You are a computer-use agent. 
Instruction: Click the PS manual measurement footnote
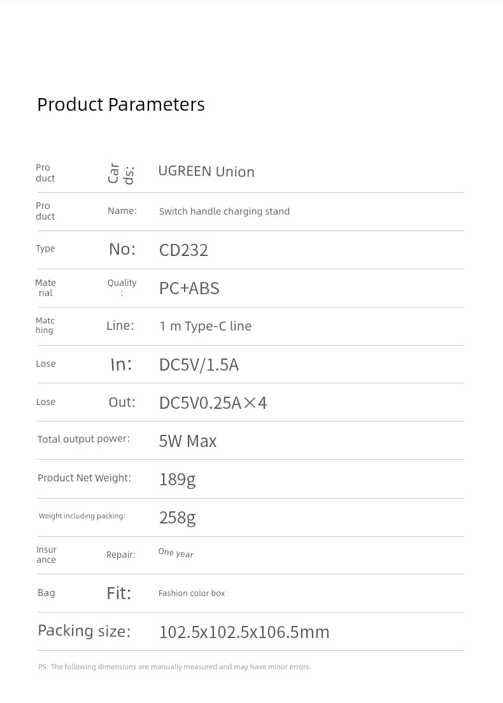[x=174, y=667]
